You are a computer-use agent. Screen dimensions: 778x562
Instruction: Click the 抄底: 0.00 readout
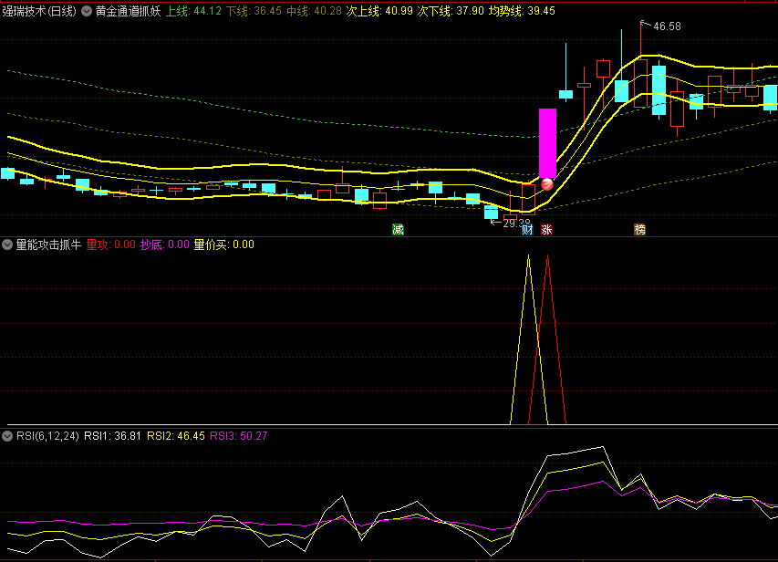(x=165, y=245)
